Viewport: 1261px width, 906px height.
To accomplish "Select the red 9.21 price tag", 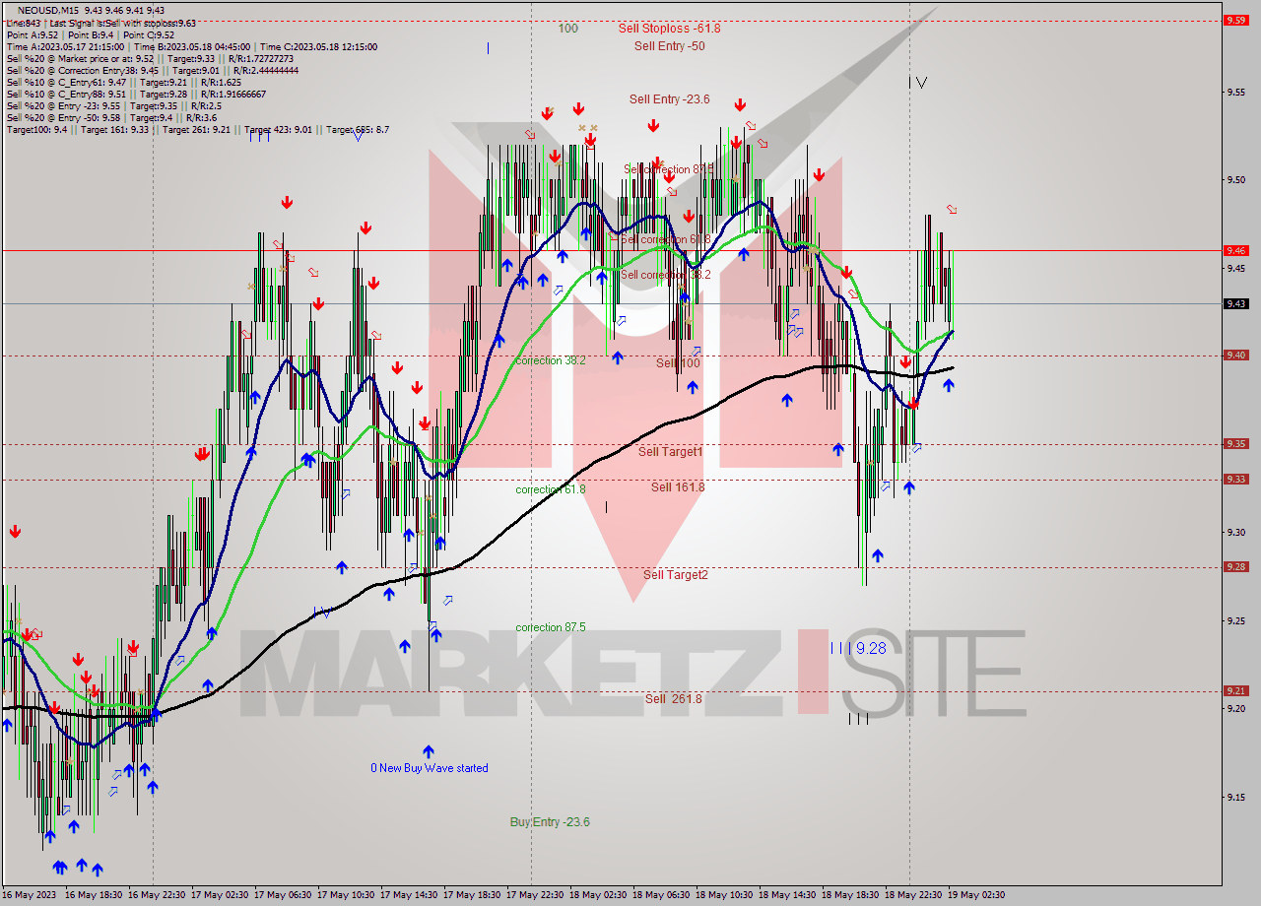I will [x=1235, y=690].
